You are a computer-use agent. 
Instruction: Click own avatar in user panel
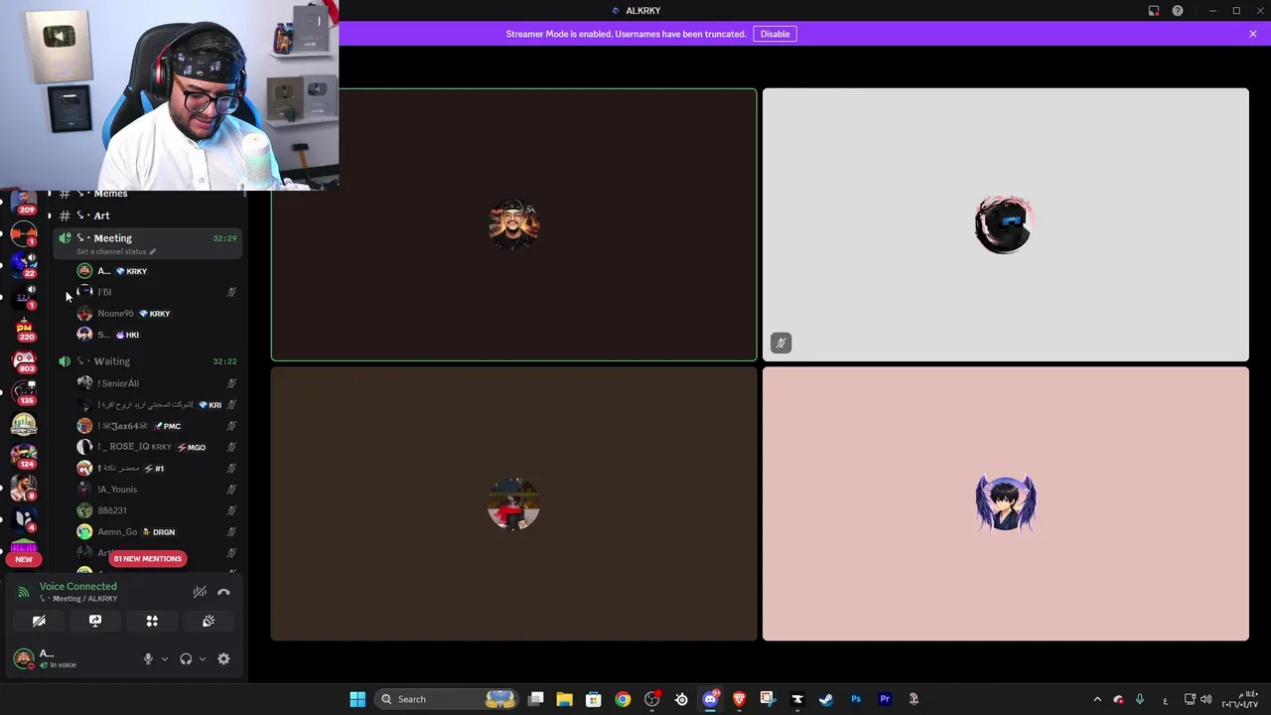(x=23, y=657)
